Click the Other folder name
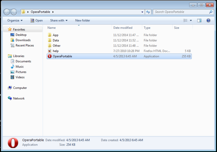The width and height of the screenshot is (217, 152). 57,46
